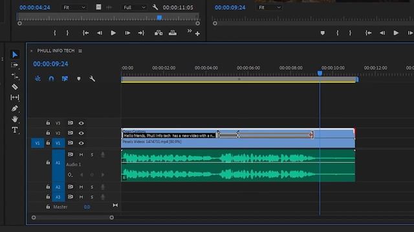Toggle V2 track lock
Screen dimensions: 414x232
point(48,133)
